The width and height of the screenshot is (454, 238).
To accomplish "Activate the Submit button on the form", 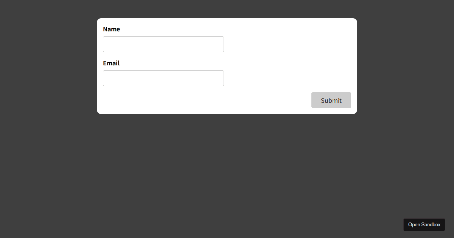I will [331, 100].
